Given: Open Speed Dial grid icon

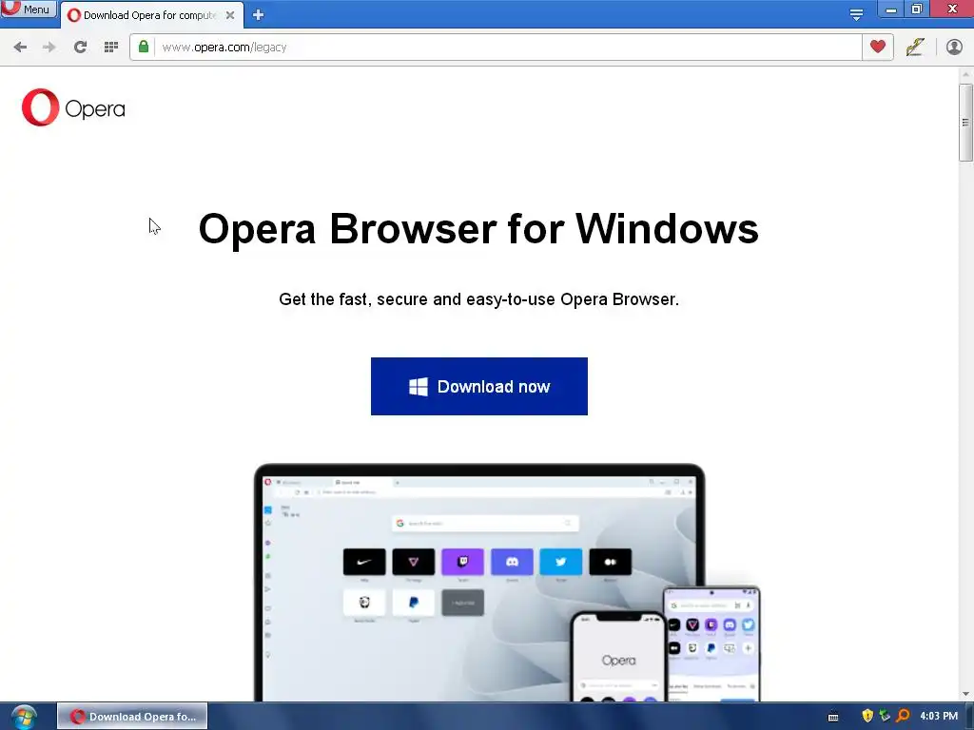Looking at the screenshot, I should [111, 48].
